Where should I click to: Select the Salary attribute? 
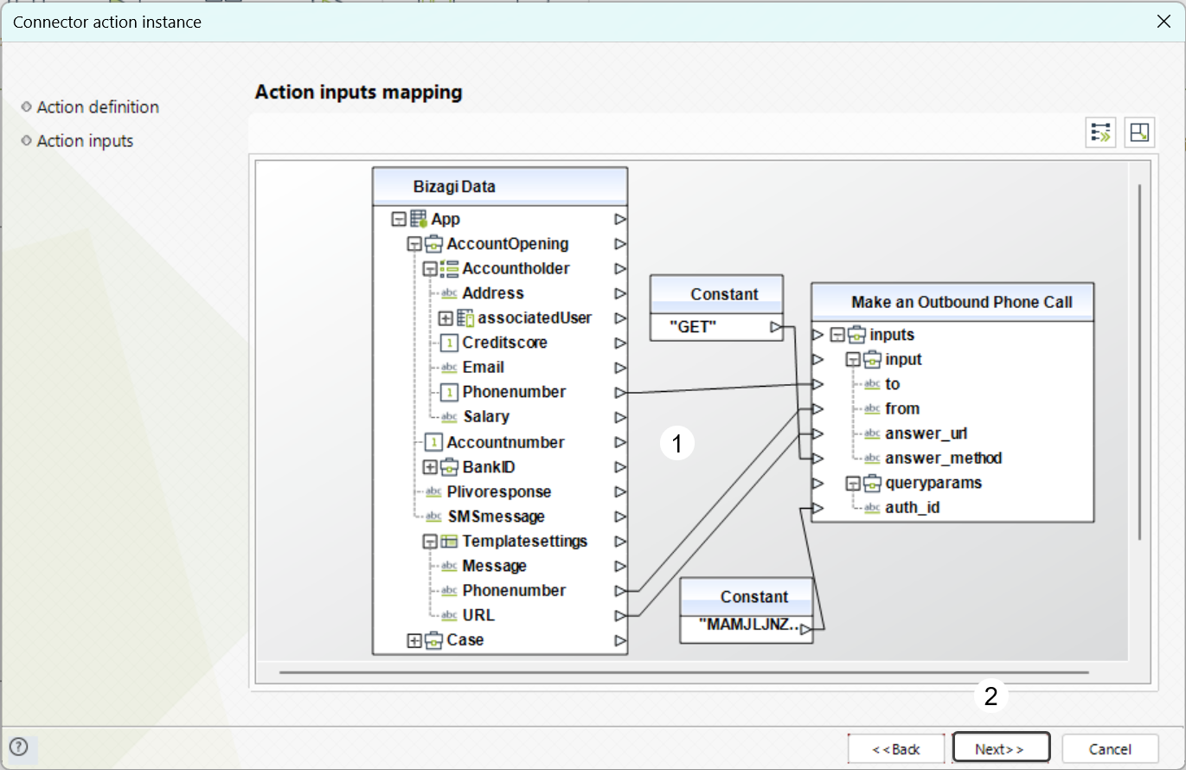[x=486, y=417]
